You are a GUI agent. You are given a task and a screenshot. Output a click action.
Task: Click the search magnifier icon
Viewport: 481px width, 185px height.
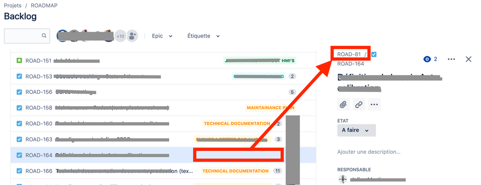point(44,36)
